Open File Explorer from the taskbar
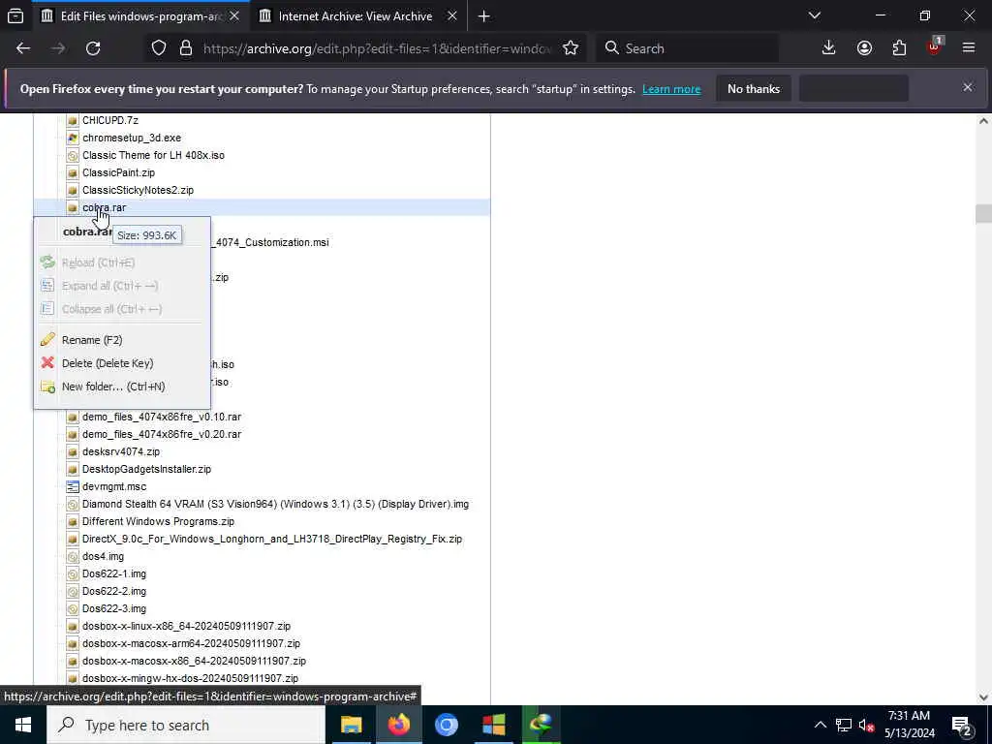Viewport: 992px width, 744px height. [351, 725]
